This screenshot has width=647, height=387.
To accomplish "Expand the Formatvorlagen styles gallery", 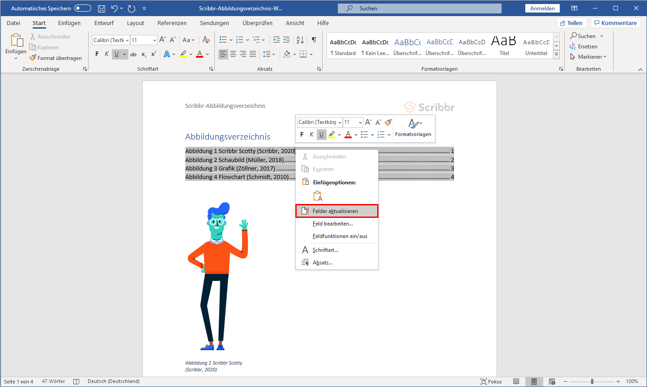I will [x=557, y=55].
